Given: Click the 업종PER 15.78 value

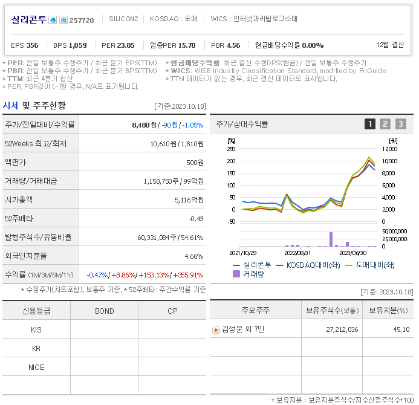Looking at the screenshot, I should pyautogui.click(x=173, y=45).
